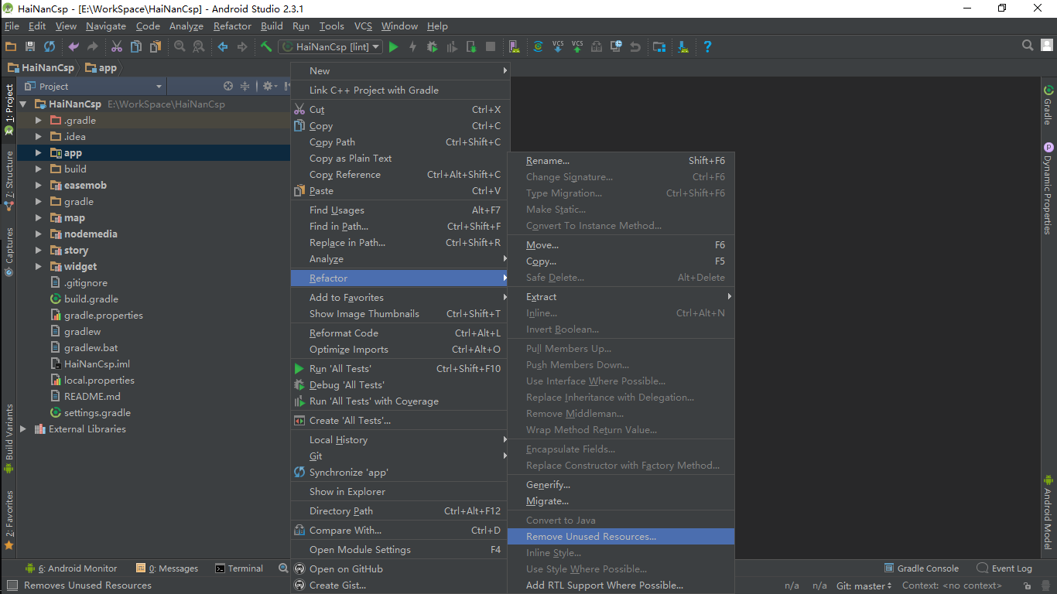Screen dimensions: 1057x594
Task: Click Sync Project with Gradle Files icon
Action: [538, 46]
